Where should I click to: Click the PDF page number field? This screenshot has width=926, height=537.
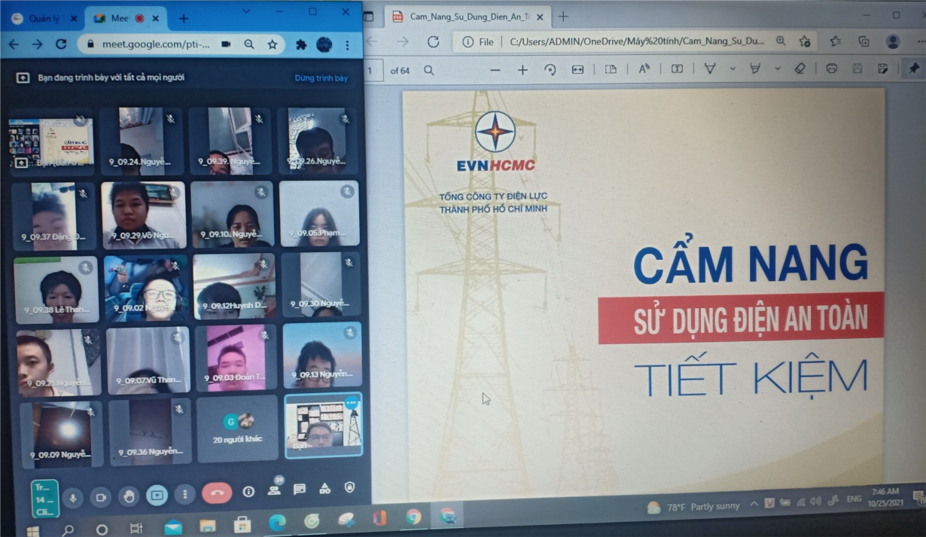click(x=371, y=70)
